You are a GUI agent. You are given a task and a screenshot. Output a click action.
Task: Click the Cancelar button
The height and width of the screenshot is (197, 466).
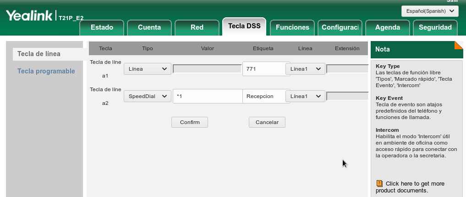pos(267,122)
